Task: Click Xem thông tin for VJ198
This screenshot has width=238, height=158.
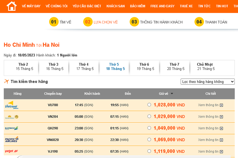Action: tap(208, 151)
